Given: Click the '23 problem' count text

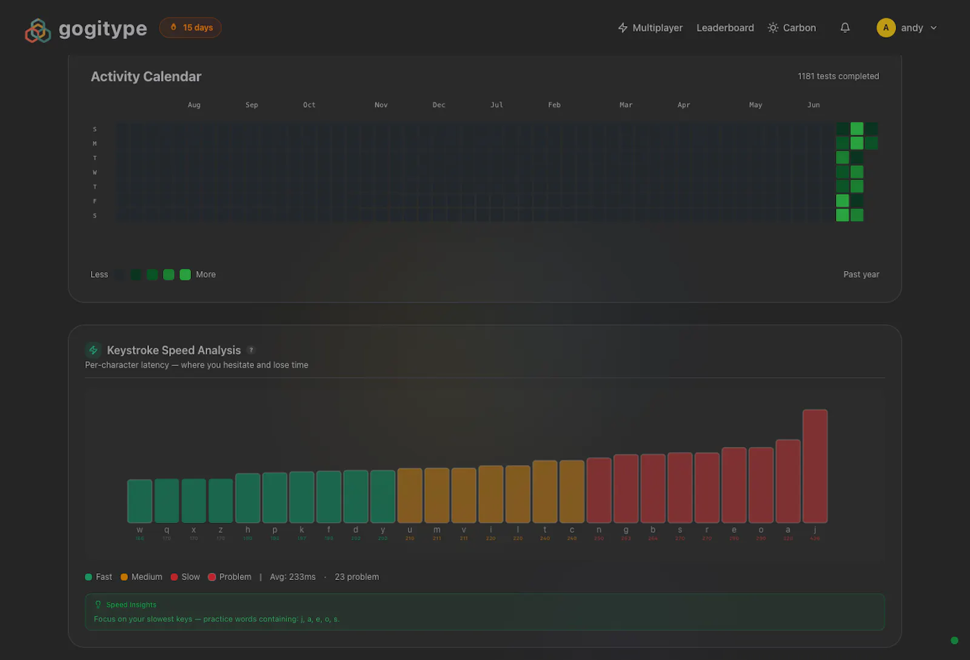Looking at the screenshot, I should pyautogui.click(x=357, y=577).
